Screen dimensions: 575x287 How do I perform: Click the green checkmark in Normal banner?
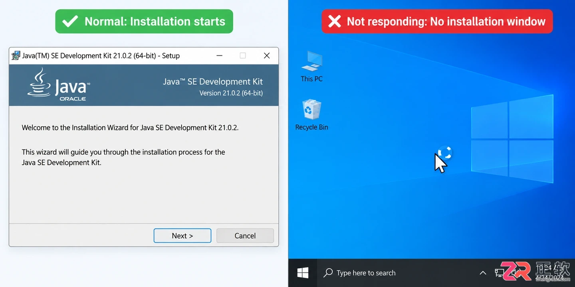point(70,21)
